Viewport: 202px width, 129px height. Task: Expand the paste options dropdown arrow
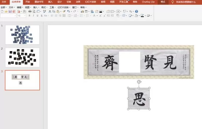[x=61, y=12]
